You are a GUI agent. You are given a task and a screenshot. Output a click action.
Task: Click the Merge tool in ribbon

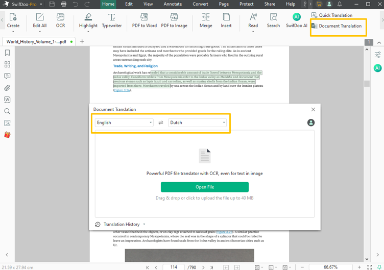click(206, 20)
